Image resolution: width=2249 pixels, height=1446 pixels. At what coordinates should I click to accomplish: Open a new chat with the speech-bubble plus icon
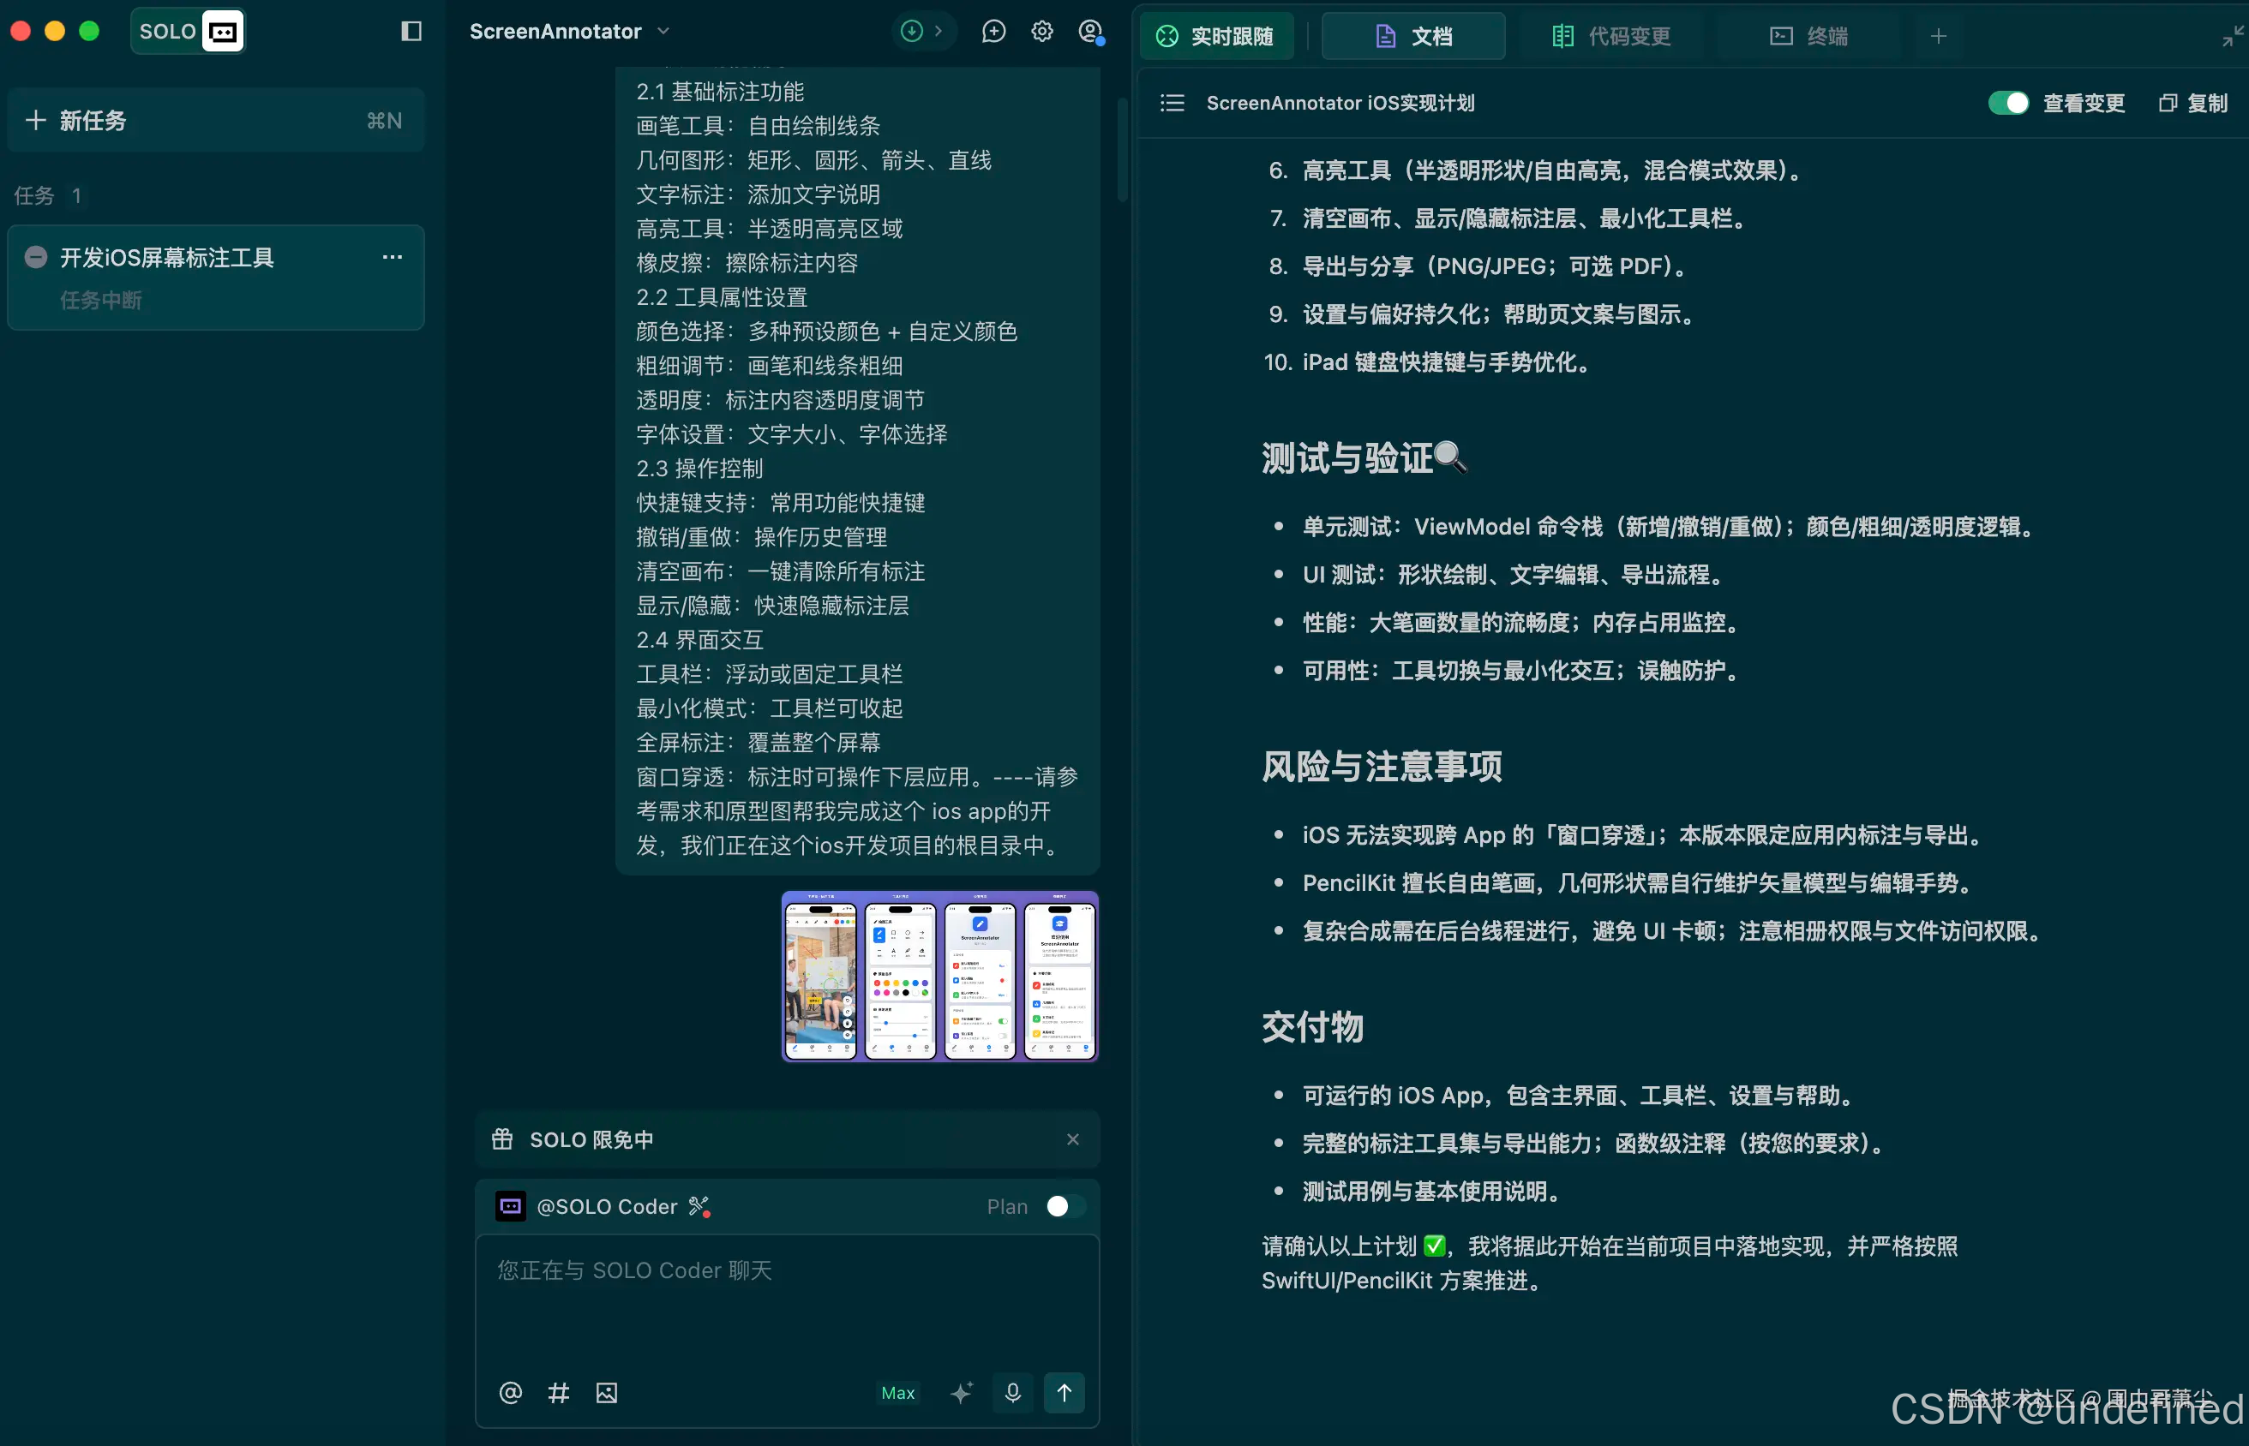coord(994,31)
